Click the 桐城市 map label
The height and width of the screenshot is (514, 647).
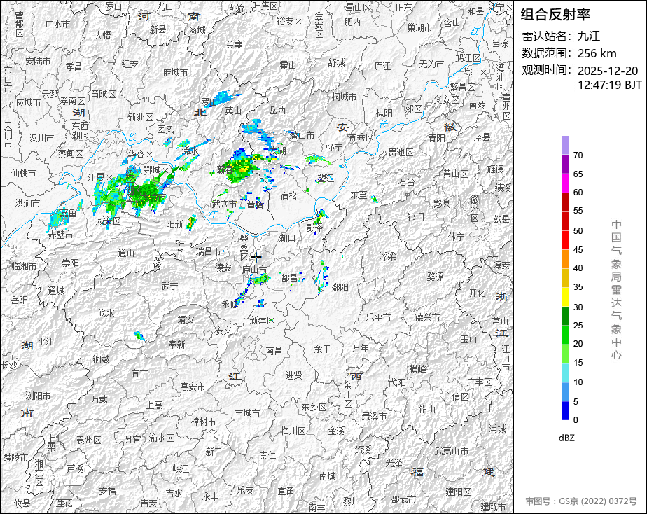344,97
